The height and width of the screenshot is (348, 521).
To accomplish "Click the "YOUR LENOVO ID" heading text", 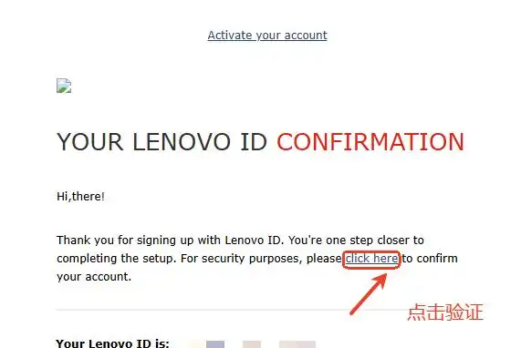I will (x=162, y=142).
